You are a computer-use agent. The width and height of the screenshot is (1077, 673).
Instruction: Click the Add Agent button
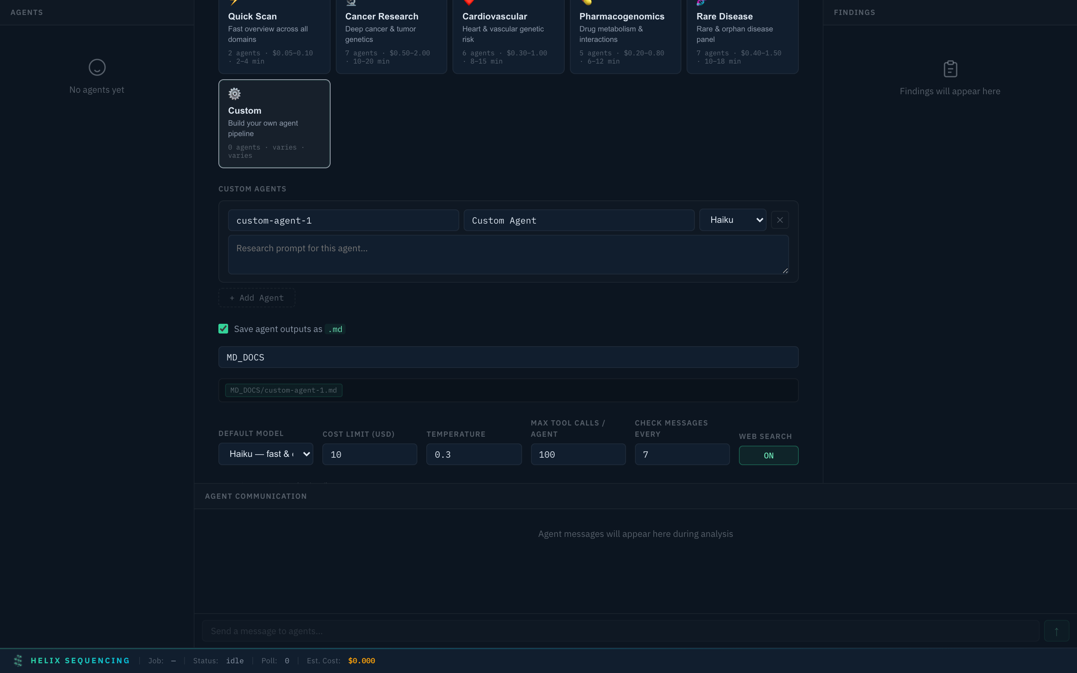click(x=256, y=297)
